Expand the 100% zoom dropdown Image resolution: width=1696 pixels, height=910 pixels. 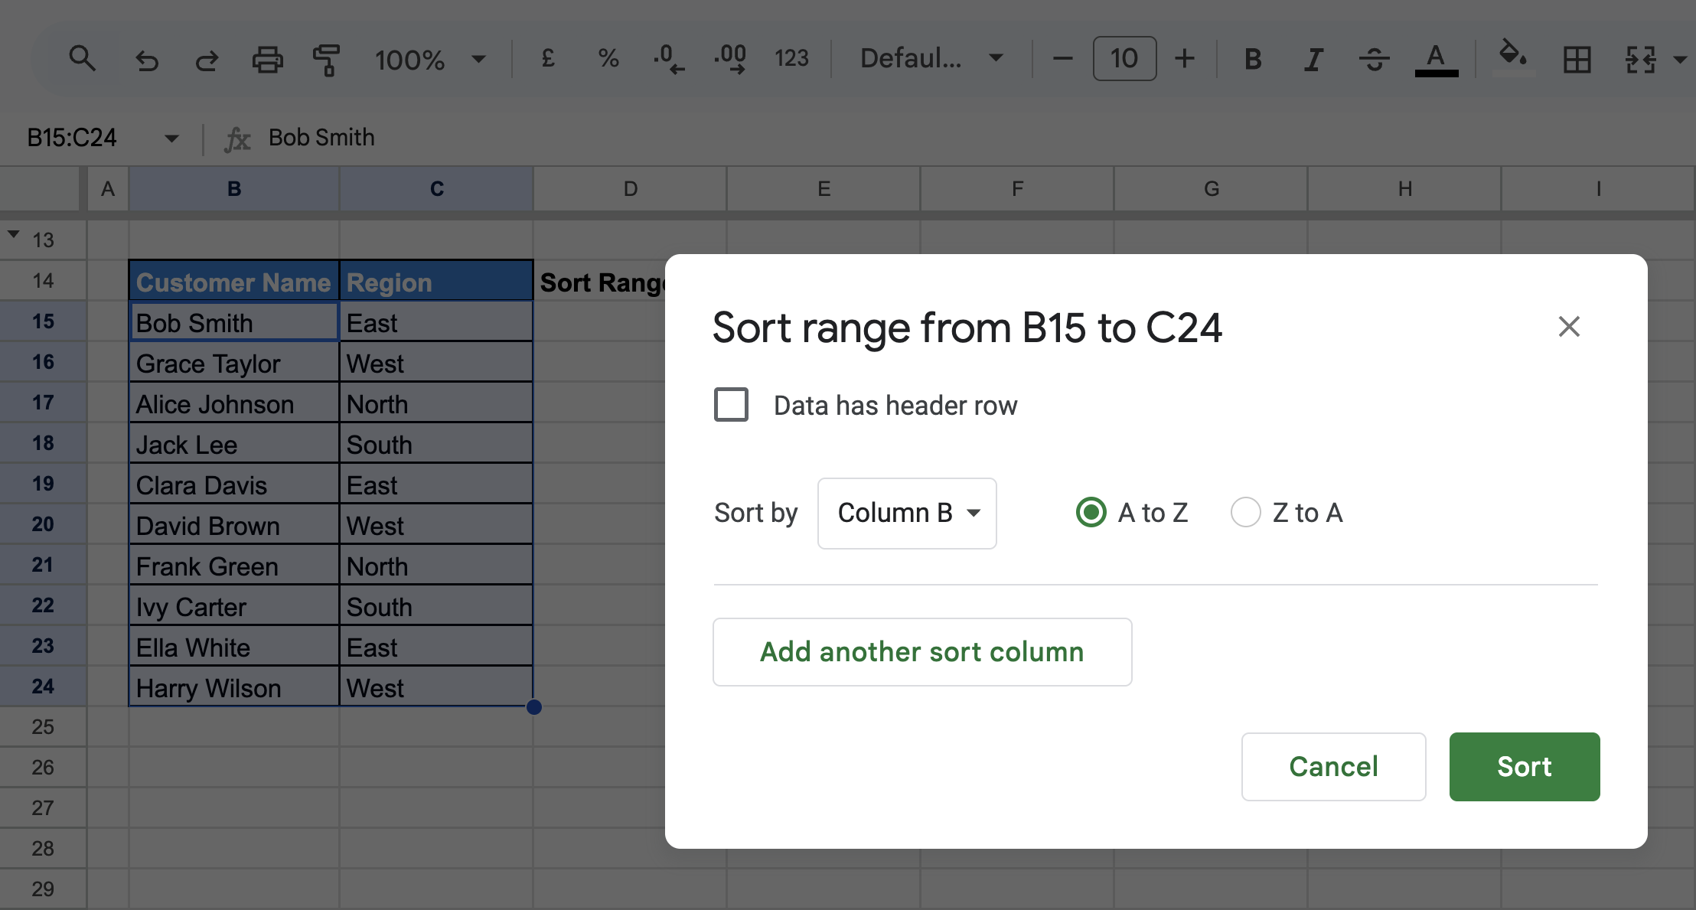click(430, 59)
